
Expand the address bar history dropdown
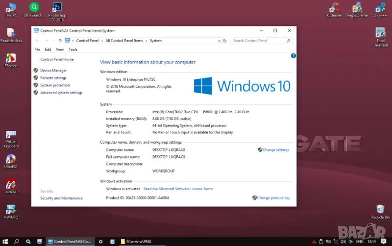pyautogui.click(x=218, y=41)
